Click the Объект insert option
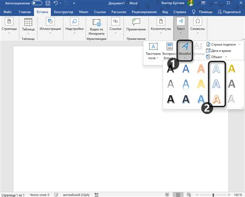Image resolution: width=245 pixels, height=197 pixels. pos(214,57)
